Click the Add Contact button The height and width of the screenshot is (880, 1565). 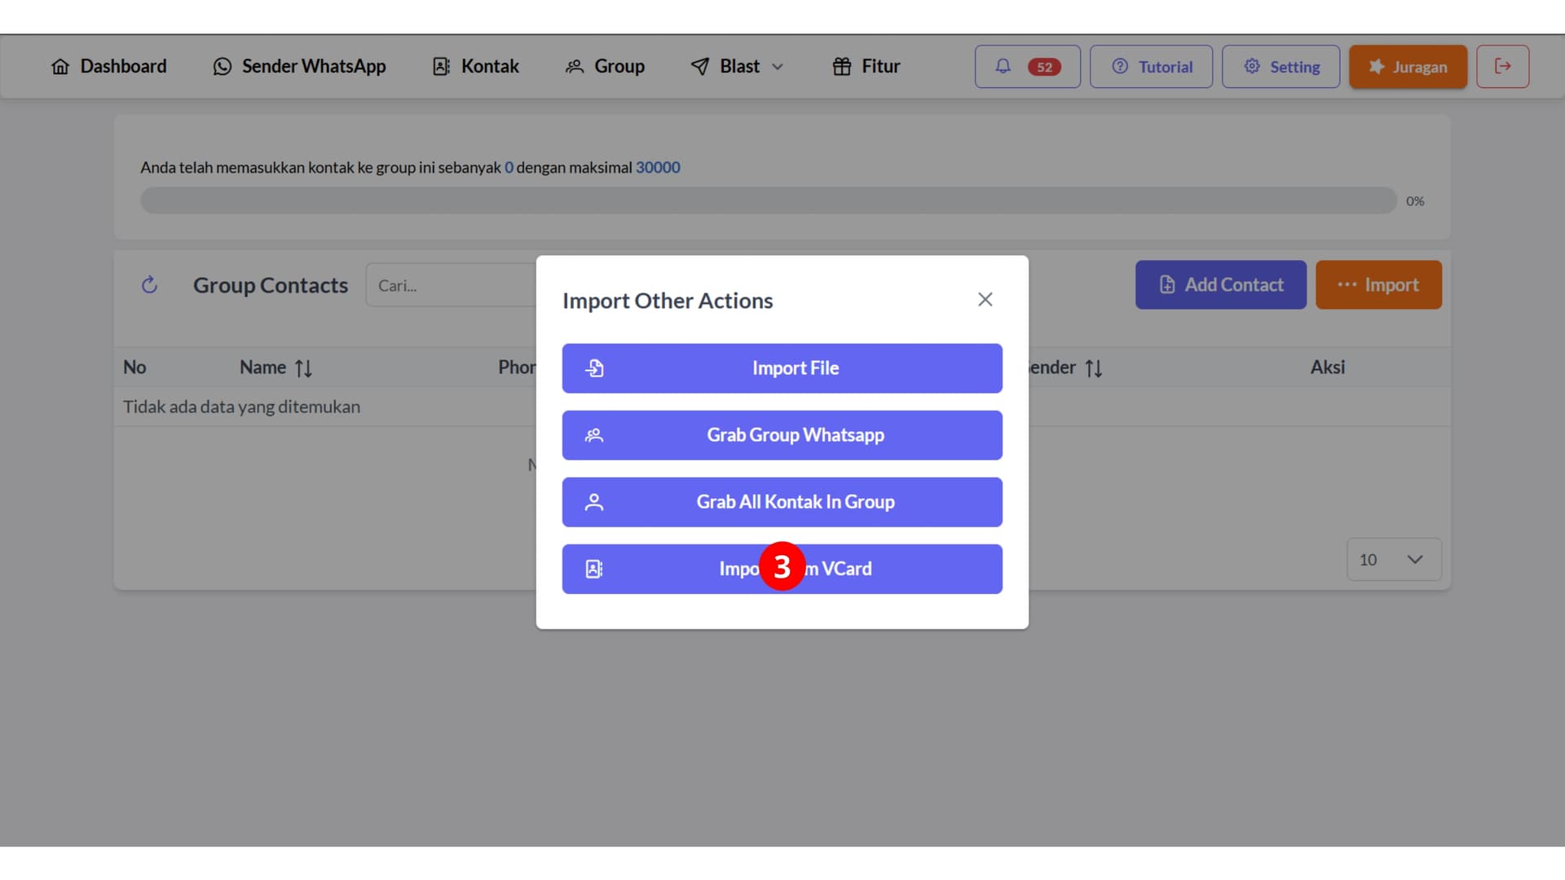pyautogui.click(x=1220, y=284)
